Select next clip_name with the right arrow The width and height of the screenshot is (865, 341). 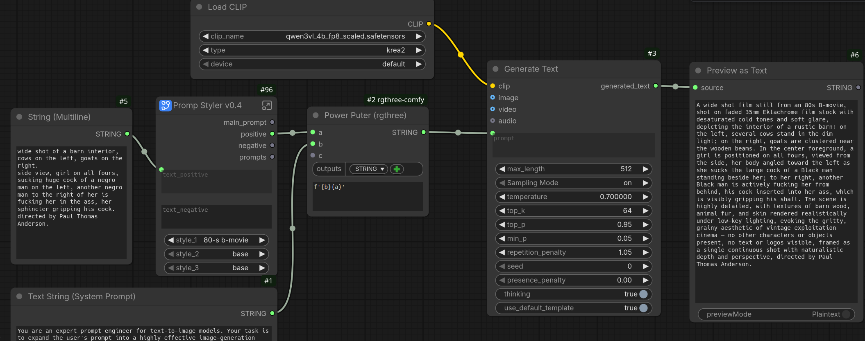tap(419, 36)
